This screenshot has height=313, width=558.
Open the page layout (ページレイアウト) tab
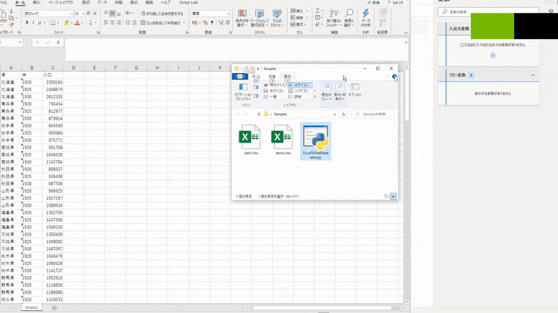61,3
